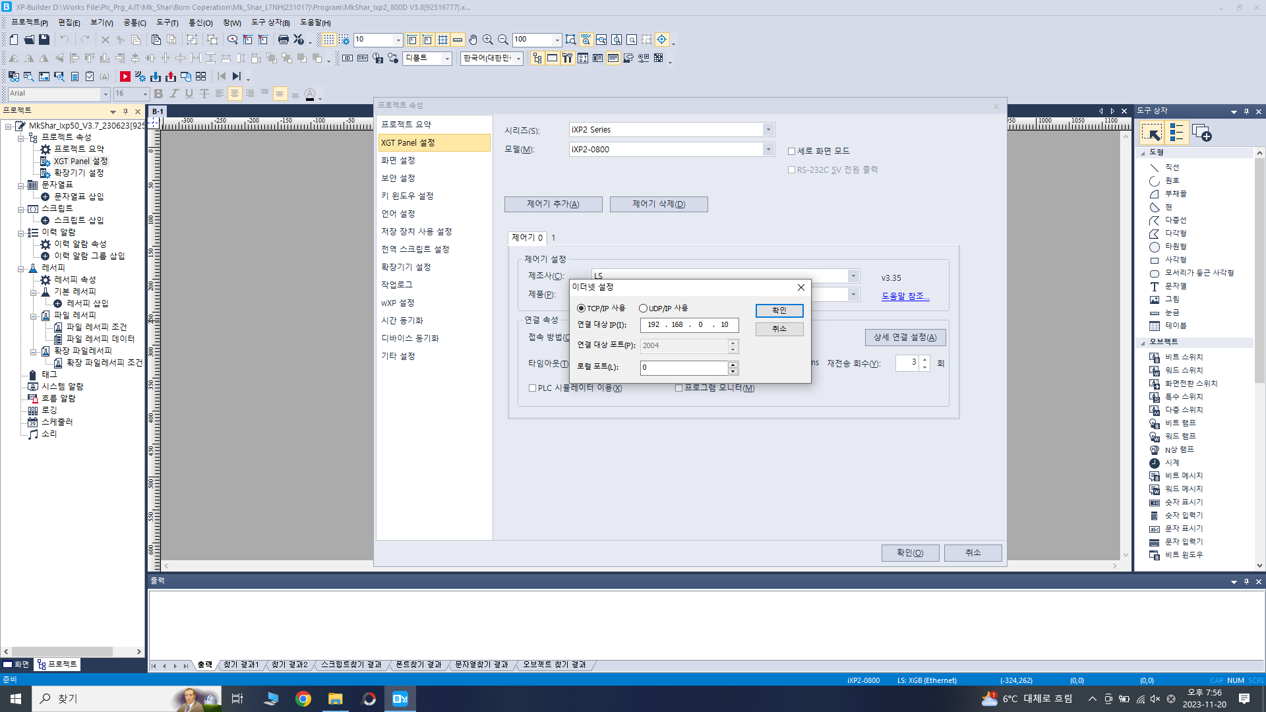1266x712 pixels.
Task: Click 상세 연결 설정(A) button
Action: pos(905,338)
